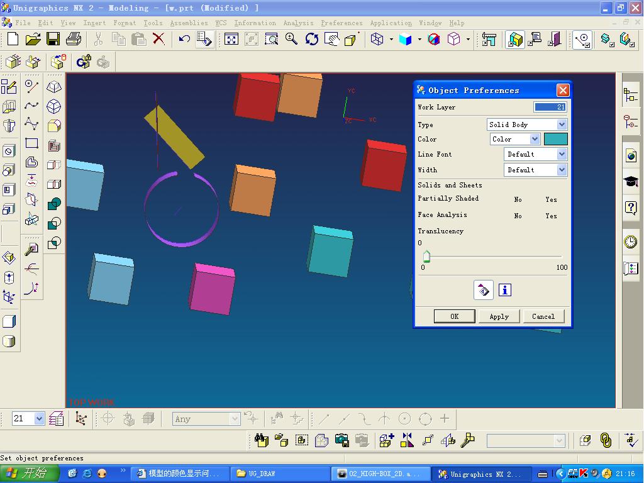Image resolution: width=644 pixels, height=483 pixels.
Task: Open the File menu
Action: click(x=23, y=23)
